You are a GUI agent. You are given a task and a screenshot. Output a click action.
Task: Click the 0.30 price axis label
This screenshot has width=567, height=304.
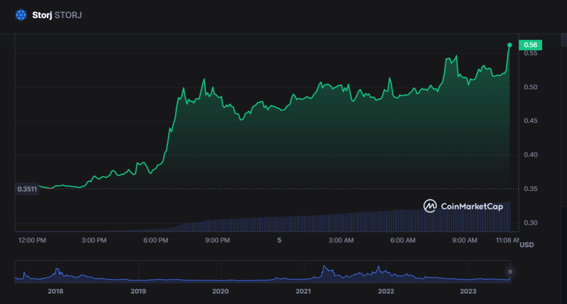click(531, 223)
